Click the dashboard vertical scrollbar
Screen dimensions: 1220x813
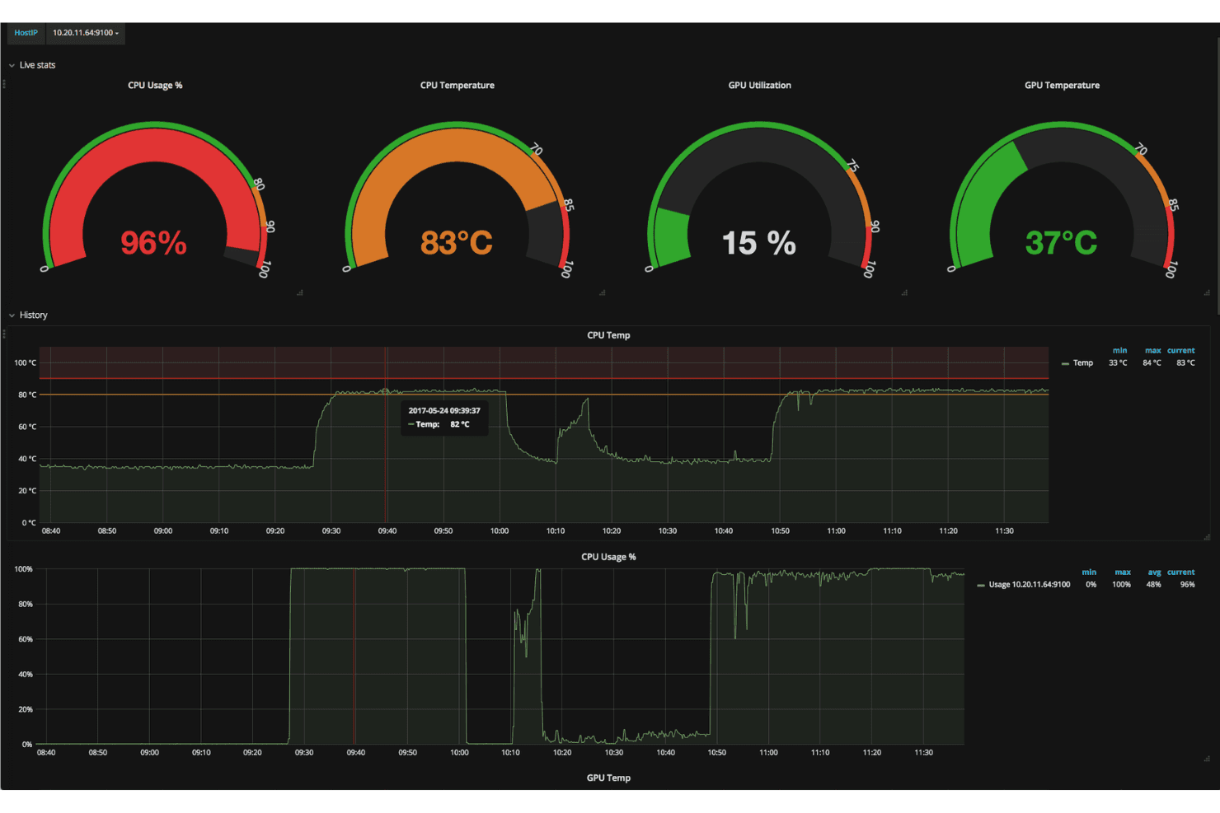click(x=1217, y=177)
